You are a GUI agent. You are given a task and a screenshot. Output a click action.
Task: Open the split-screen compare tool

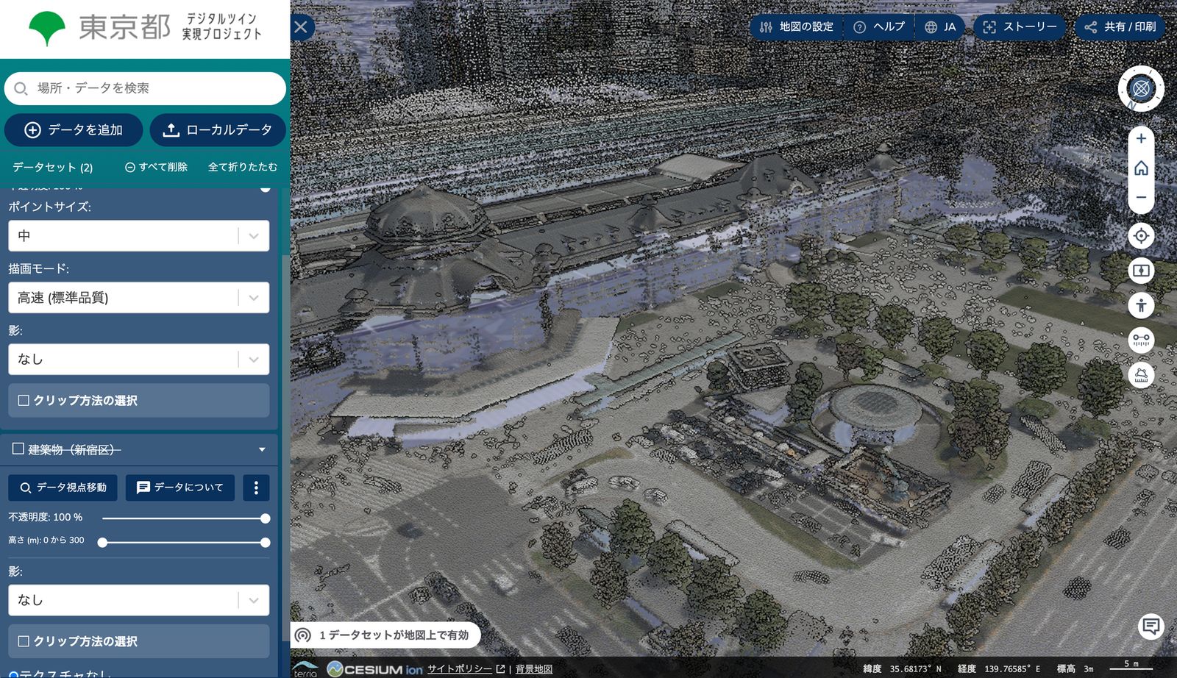tap(1141, 271)
